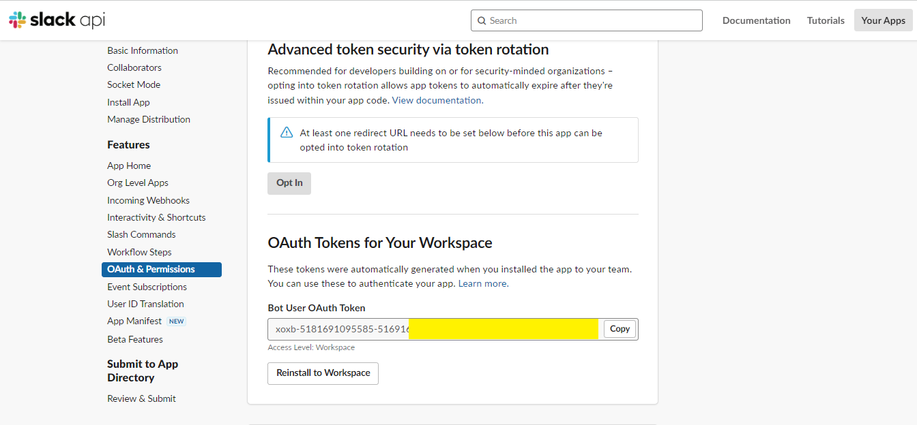Copy the Bot User OAuth Token
The height and width of the screenshot is (425, 917).
[620, 329]
